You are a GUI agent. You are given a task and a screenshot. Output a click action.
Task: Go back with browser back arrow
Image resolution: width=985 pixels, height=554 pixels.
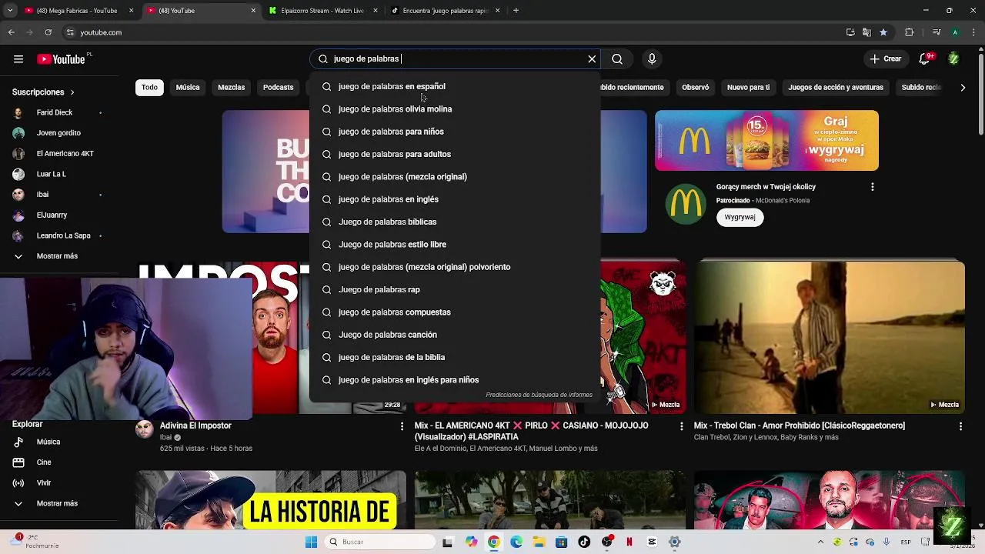(11, 32)
